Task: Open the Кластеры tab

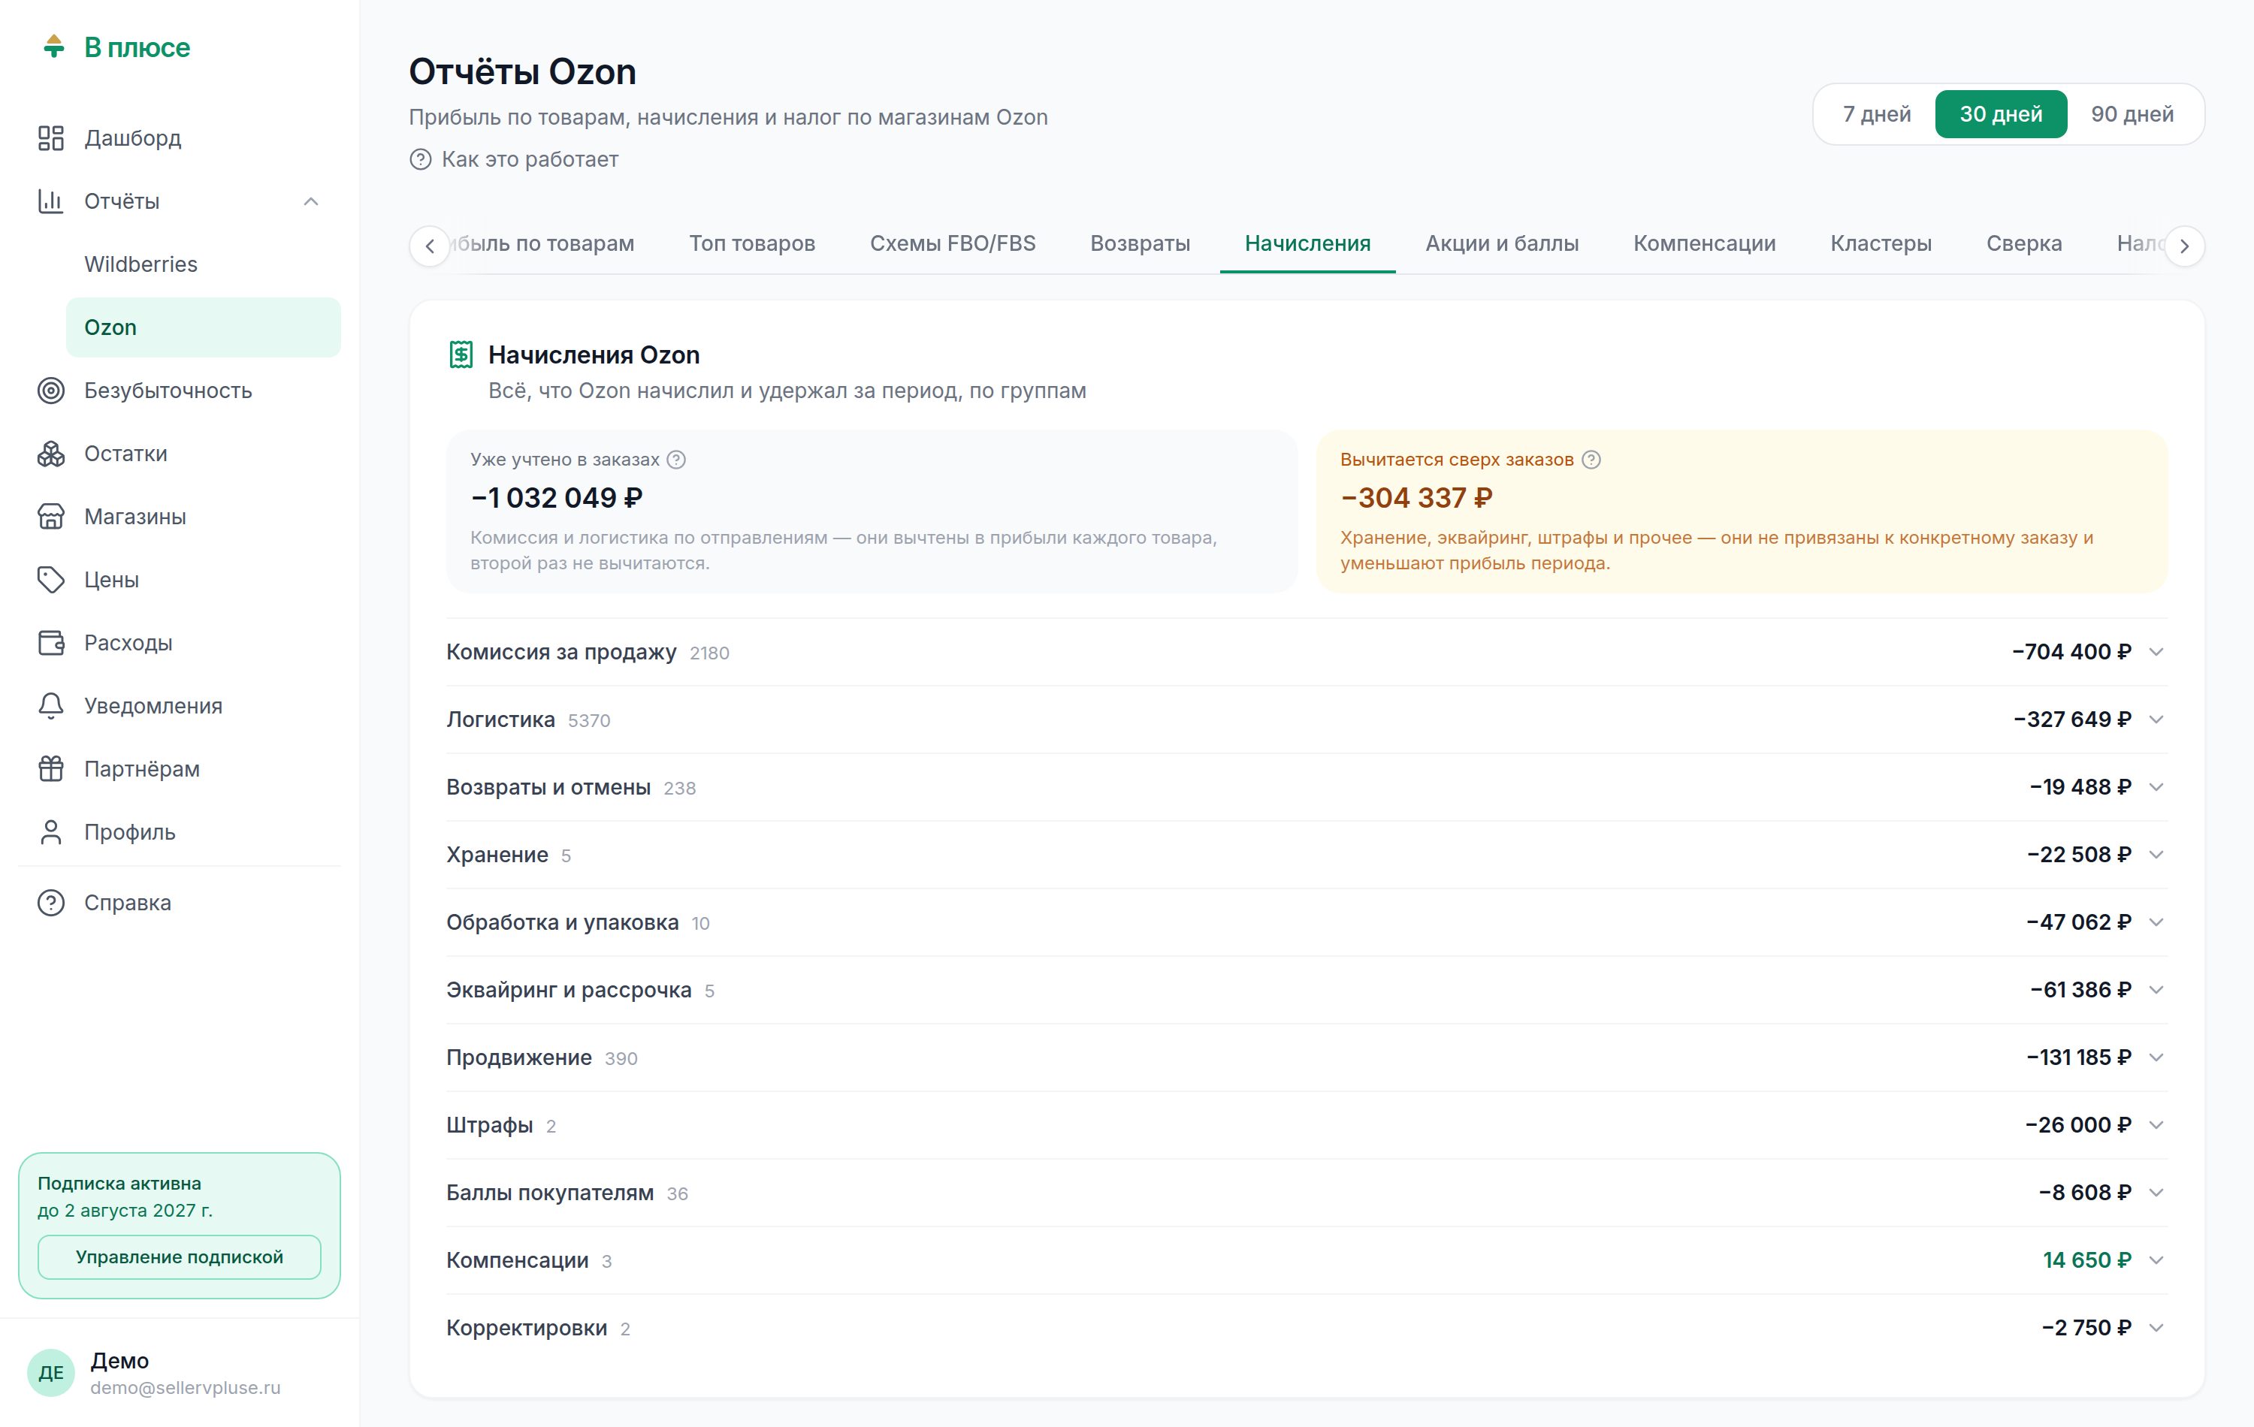Action: pos(1881,244)
